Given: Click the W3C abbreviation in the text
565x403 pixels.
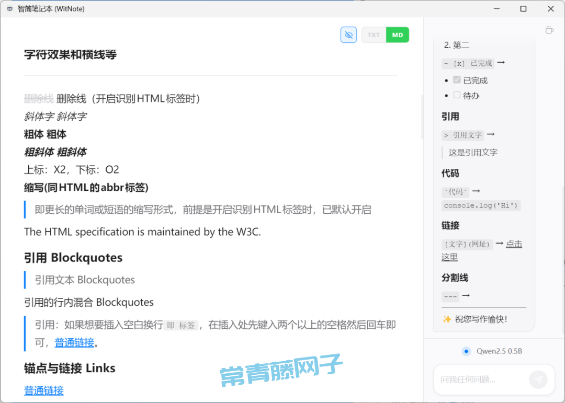Looking at the screenshot, I should tap(247, 232).
